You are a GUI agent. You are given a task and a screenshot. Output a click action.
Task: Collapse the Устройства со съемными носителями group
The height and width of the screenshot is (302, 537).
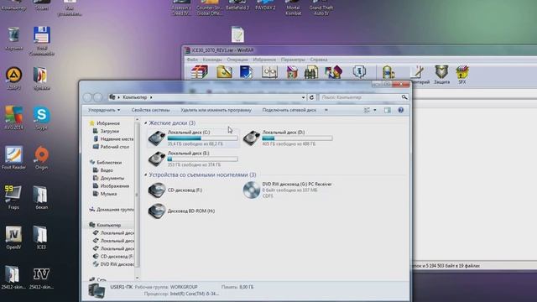point(145,174)
